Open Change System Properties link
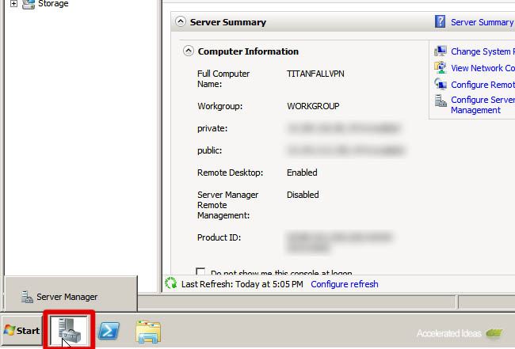This screenshot has width=515, height=349. click(x=483, y=51)
